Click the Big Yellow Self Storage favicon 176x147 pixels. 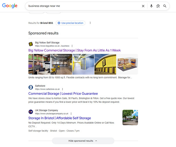31,44
